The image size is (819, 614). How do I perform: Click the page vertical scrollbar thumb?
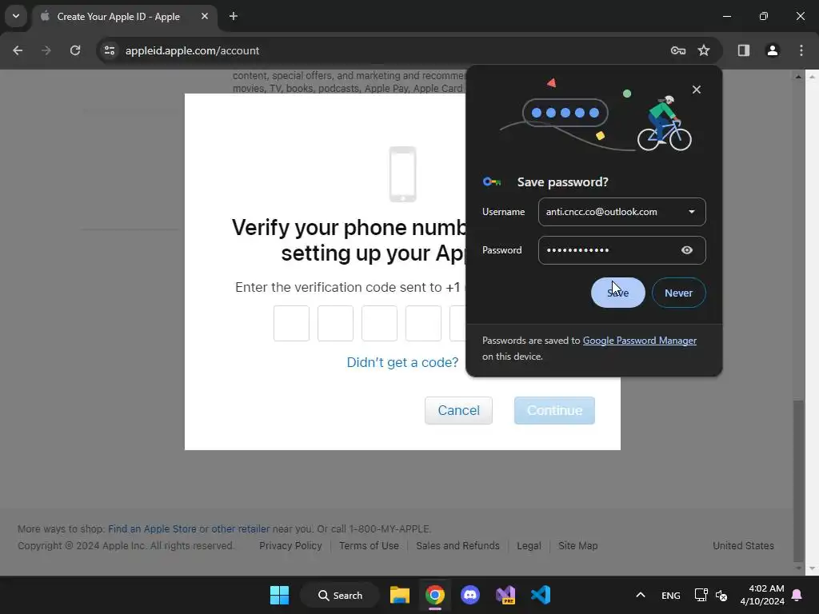[x=798, y=480]
